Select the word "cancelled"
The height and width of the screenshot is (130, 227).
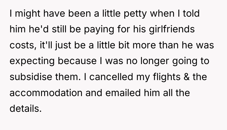coord(111,77)
